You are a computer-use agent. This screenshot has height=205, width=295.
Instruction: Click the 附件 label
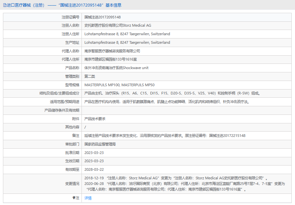point(76,119)
